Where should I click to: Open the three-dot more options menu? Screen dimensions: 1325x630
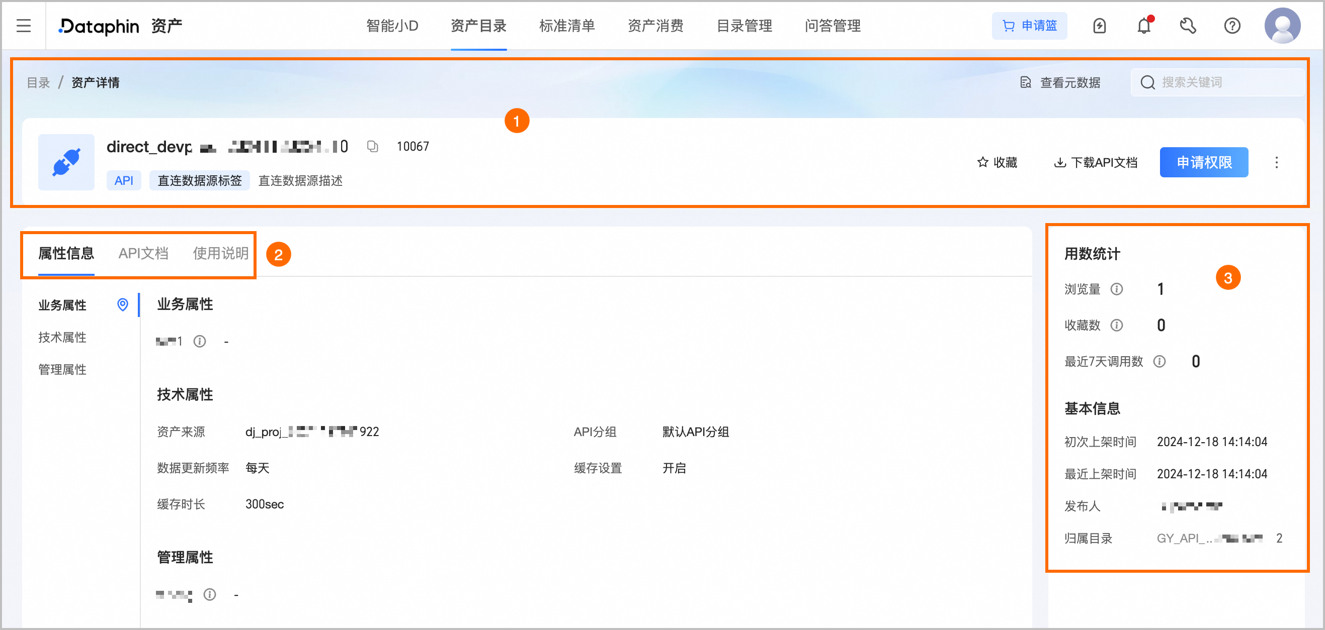1276,163
